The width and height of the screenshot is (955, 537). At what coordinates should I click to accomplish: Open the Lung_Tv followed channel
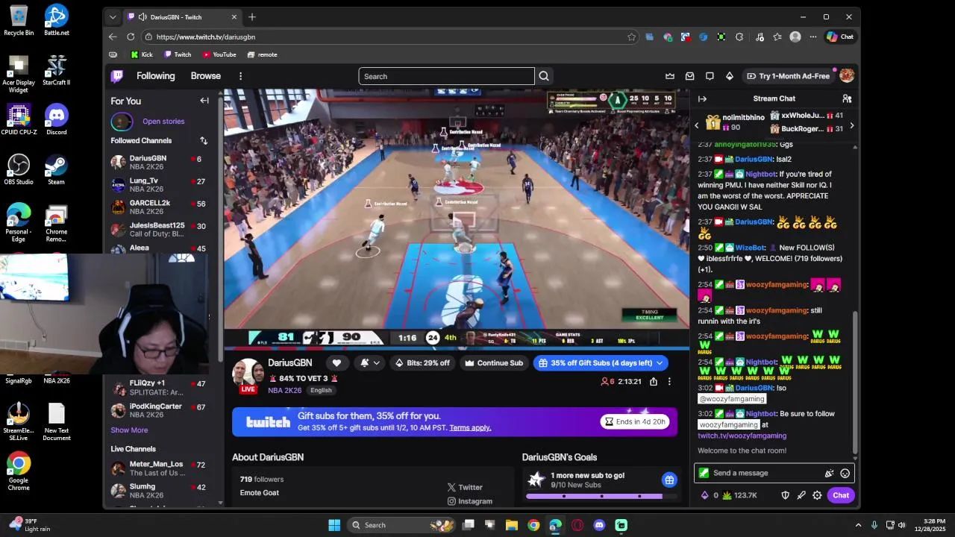coord(159,184)
